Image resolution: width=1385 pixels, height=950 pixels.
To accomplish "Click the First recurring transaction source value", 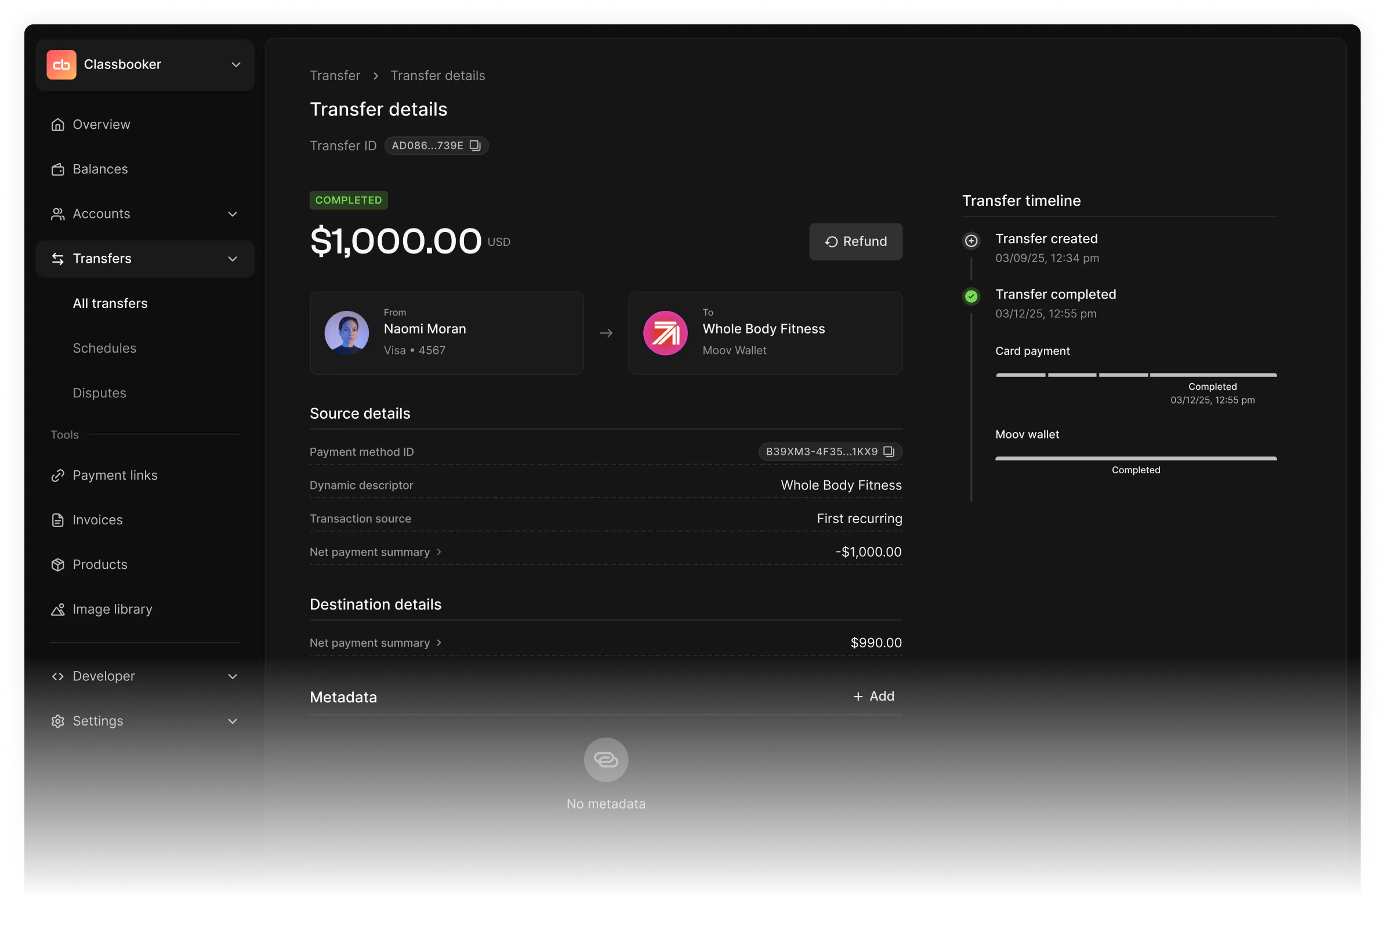I will point(859,518).
